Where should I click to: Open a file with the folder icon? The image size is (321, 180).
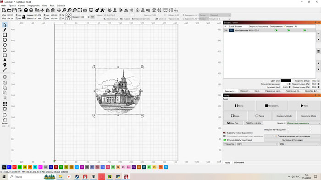[9, 10]
